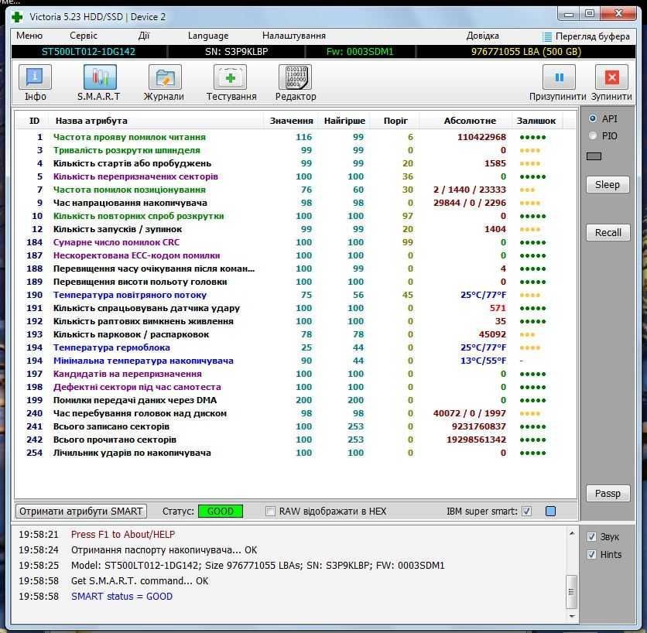Viewport: 647px width, 633px height.
Task: Open the S.M.A.R.T panel icon
Action: [100, 77]
